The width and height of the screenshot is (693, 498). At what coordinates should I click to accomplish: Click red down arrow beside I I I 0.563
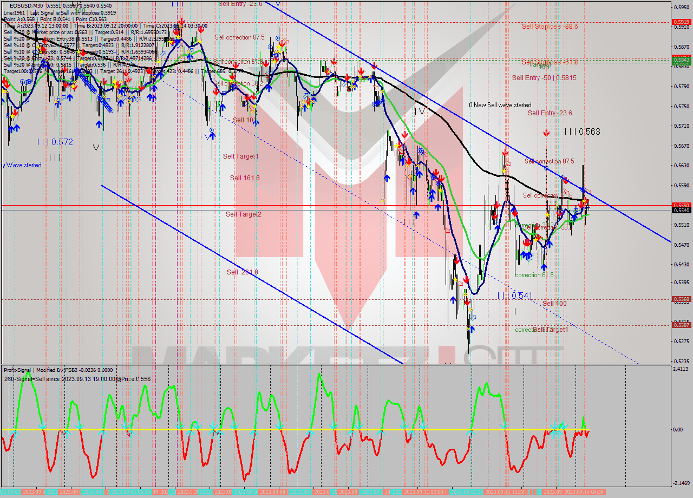click(546, 133)
